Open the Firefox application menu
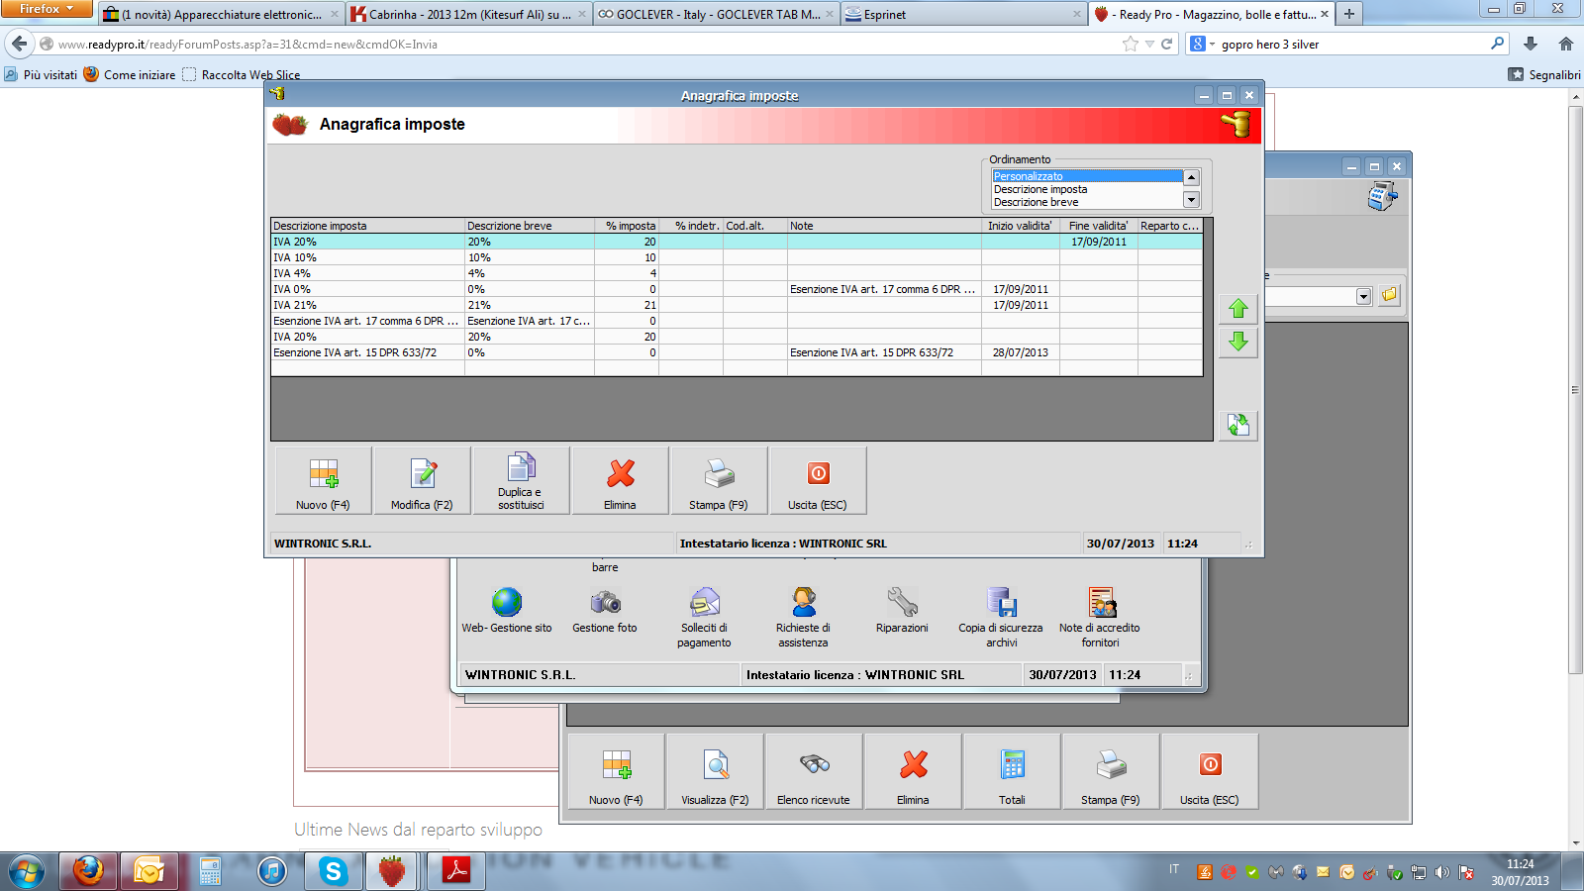 pyautogui.click(x=47, y=9)
